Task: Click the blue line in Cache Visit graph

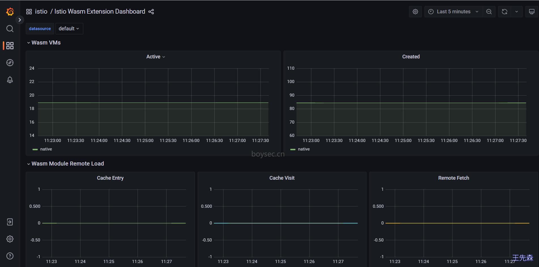Action: [286, 223]
